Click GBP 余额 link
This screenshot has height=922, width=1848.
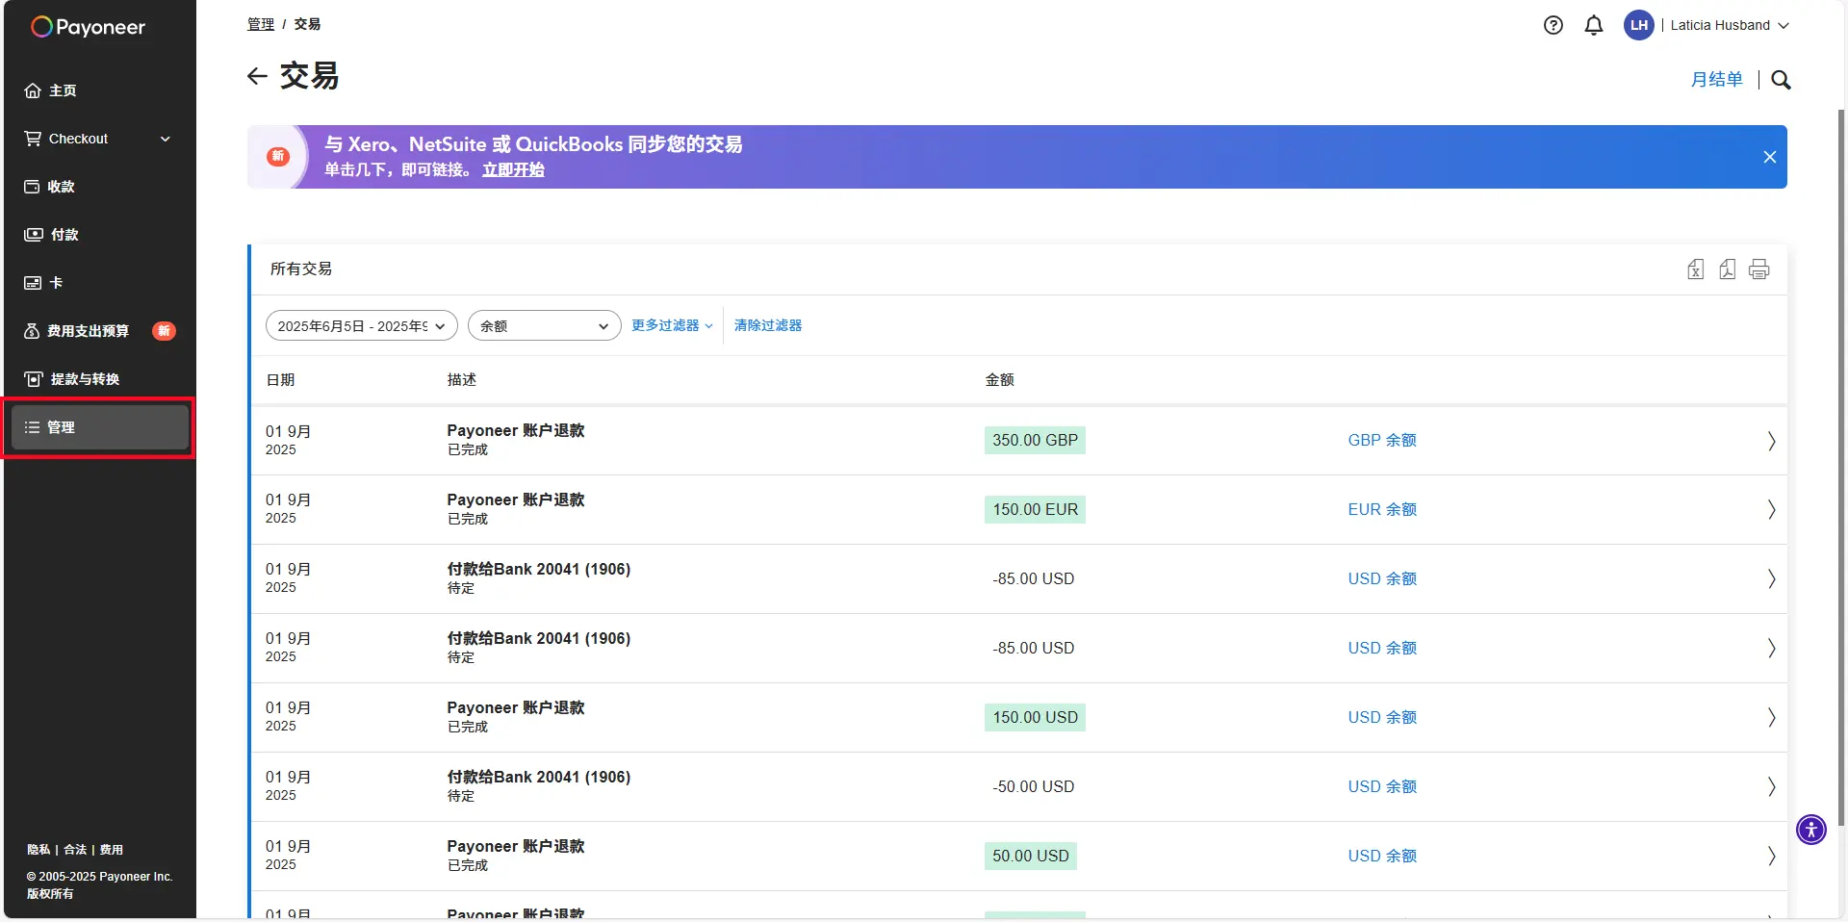[1382, 440]
